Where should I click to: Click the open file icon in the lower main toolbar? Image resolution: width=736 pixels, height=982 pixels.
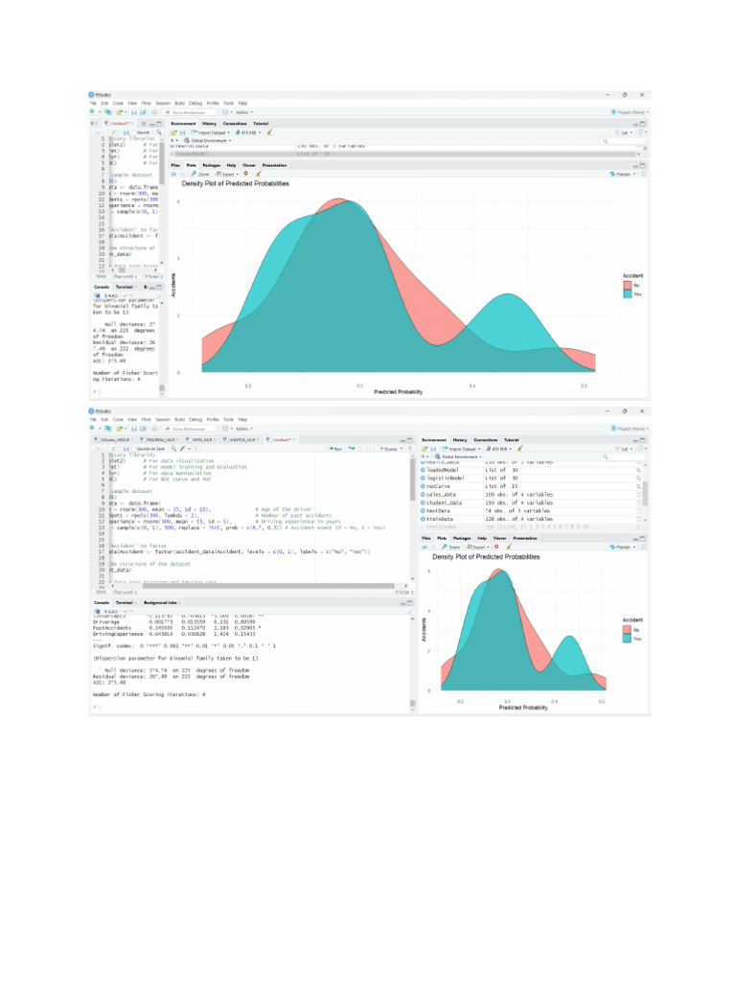point(119,429)
